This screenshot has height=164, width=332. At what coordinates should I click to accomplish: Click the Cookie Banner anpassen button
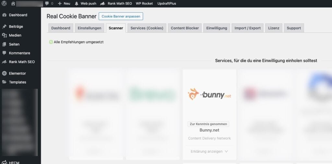121,16
